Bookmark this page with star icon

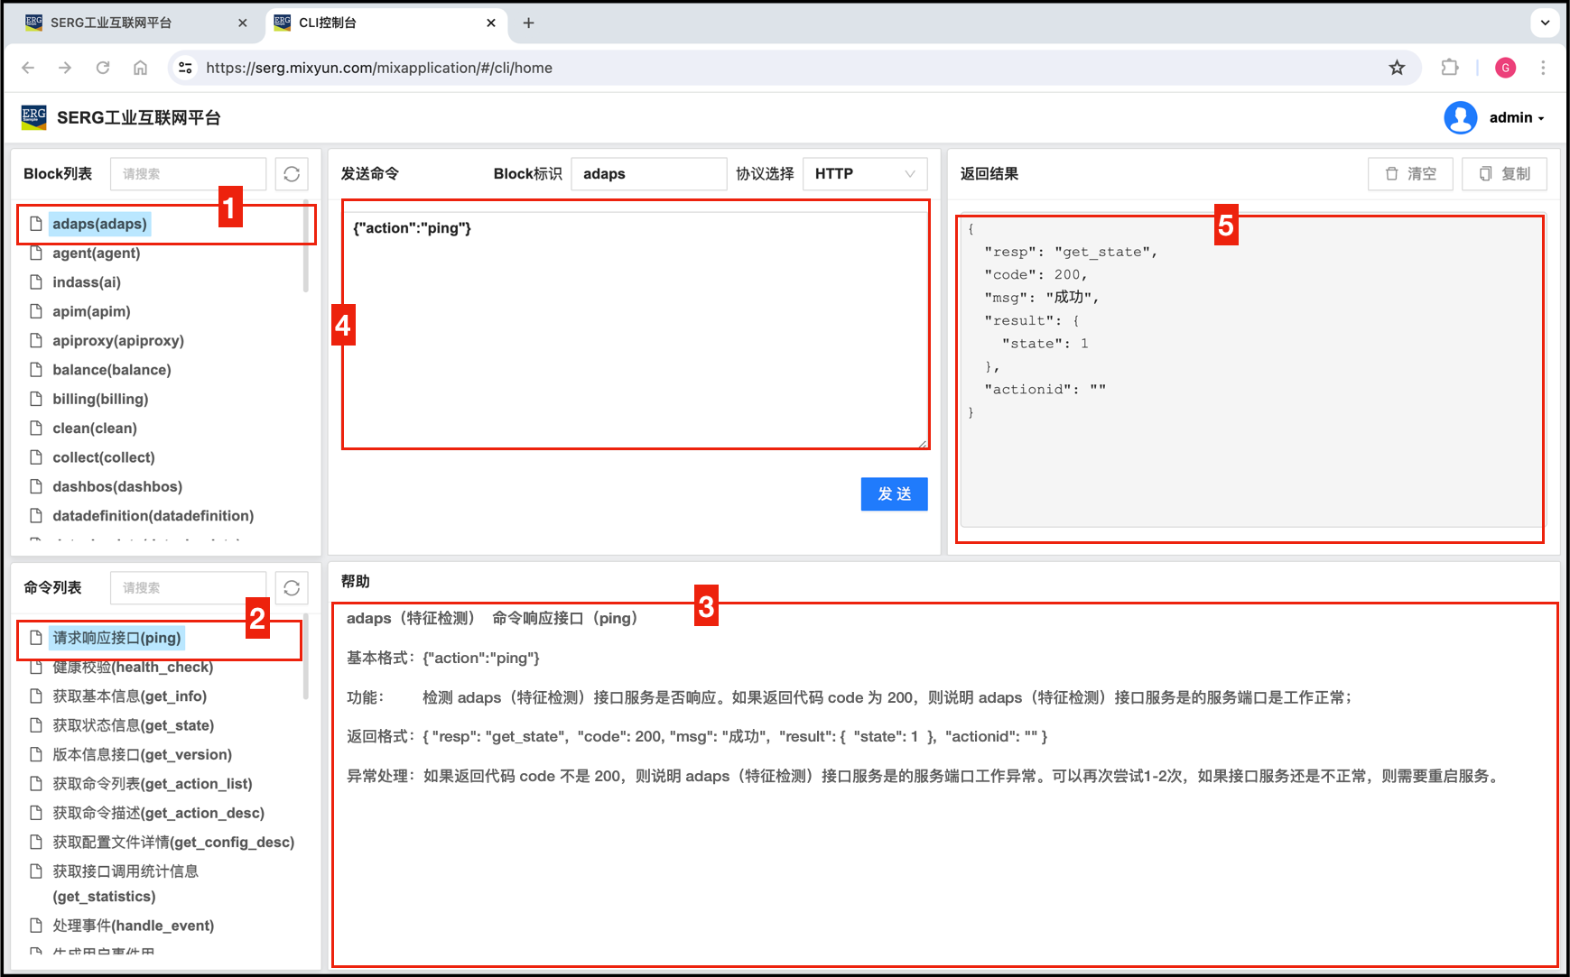pos(1397,68)
